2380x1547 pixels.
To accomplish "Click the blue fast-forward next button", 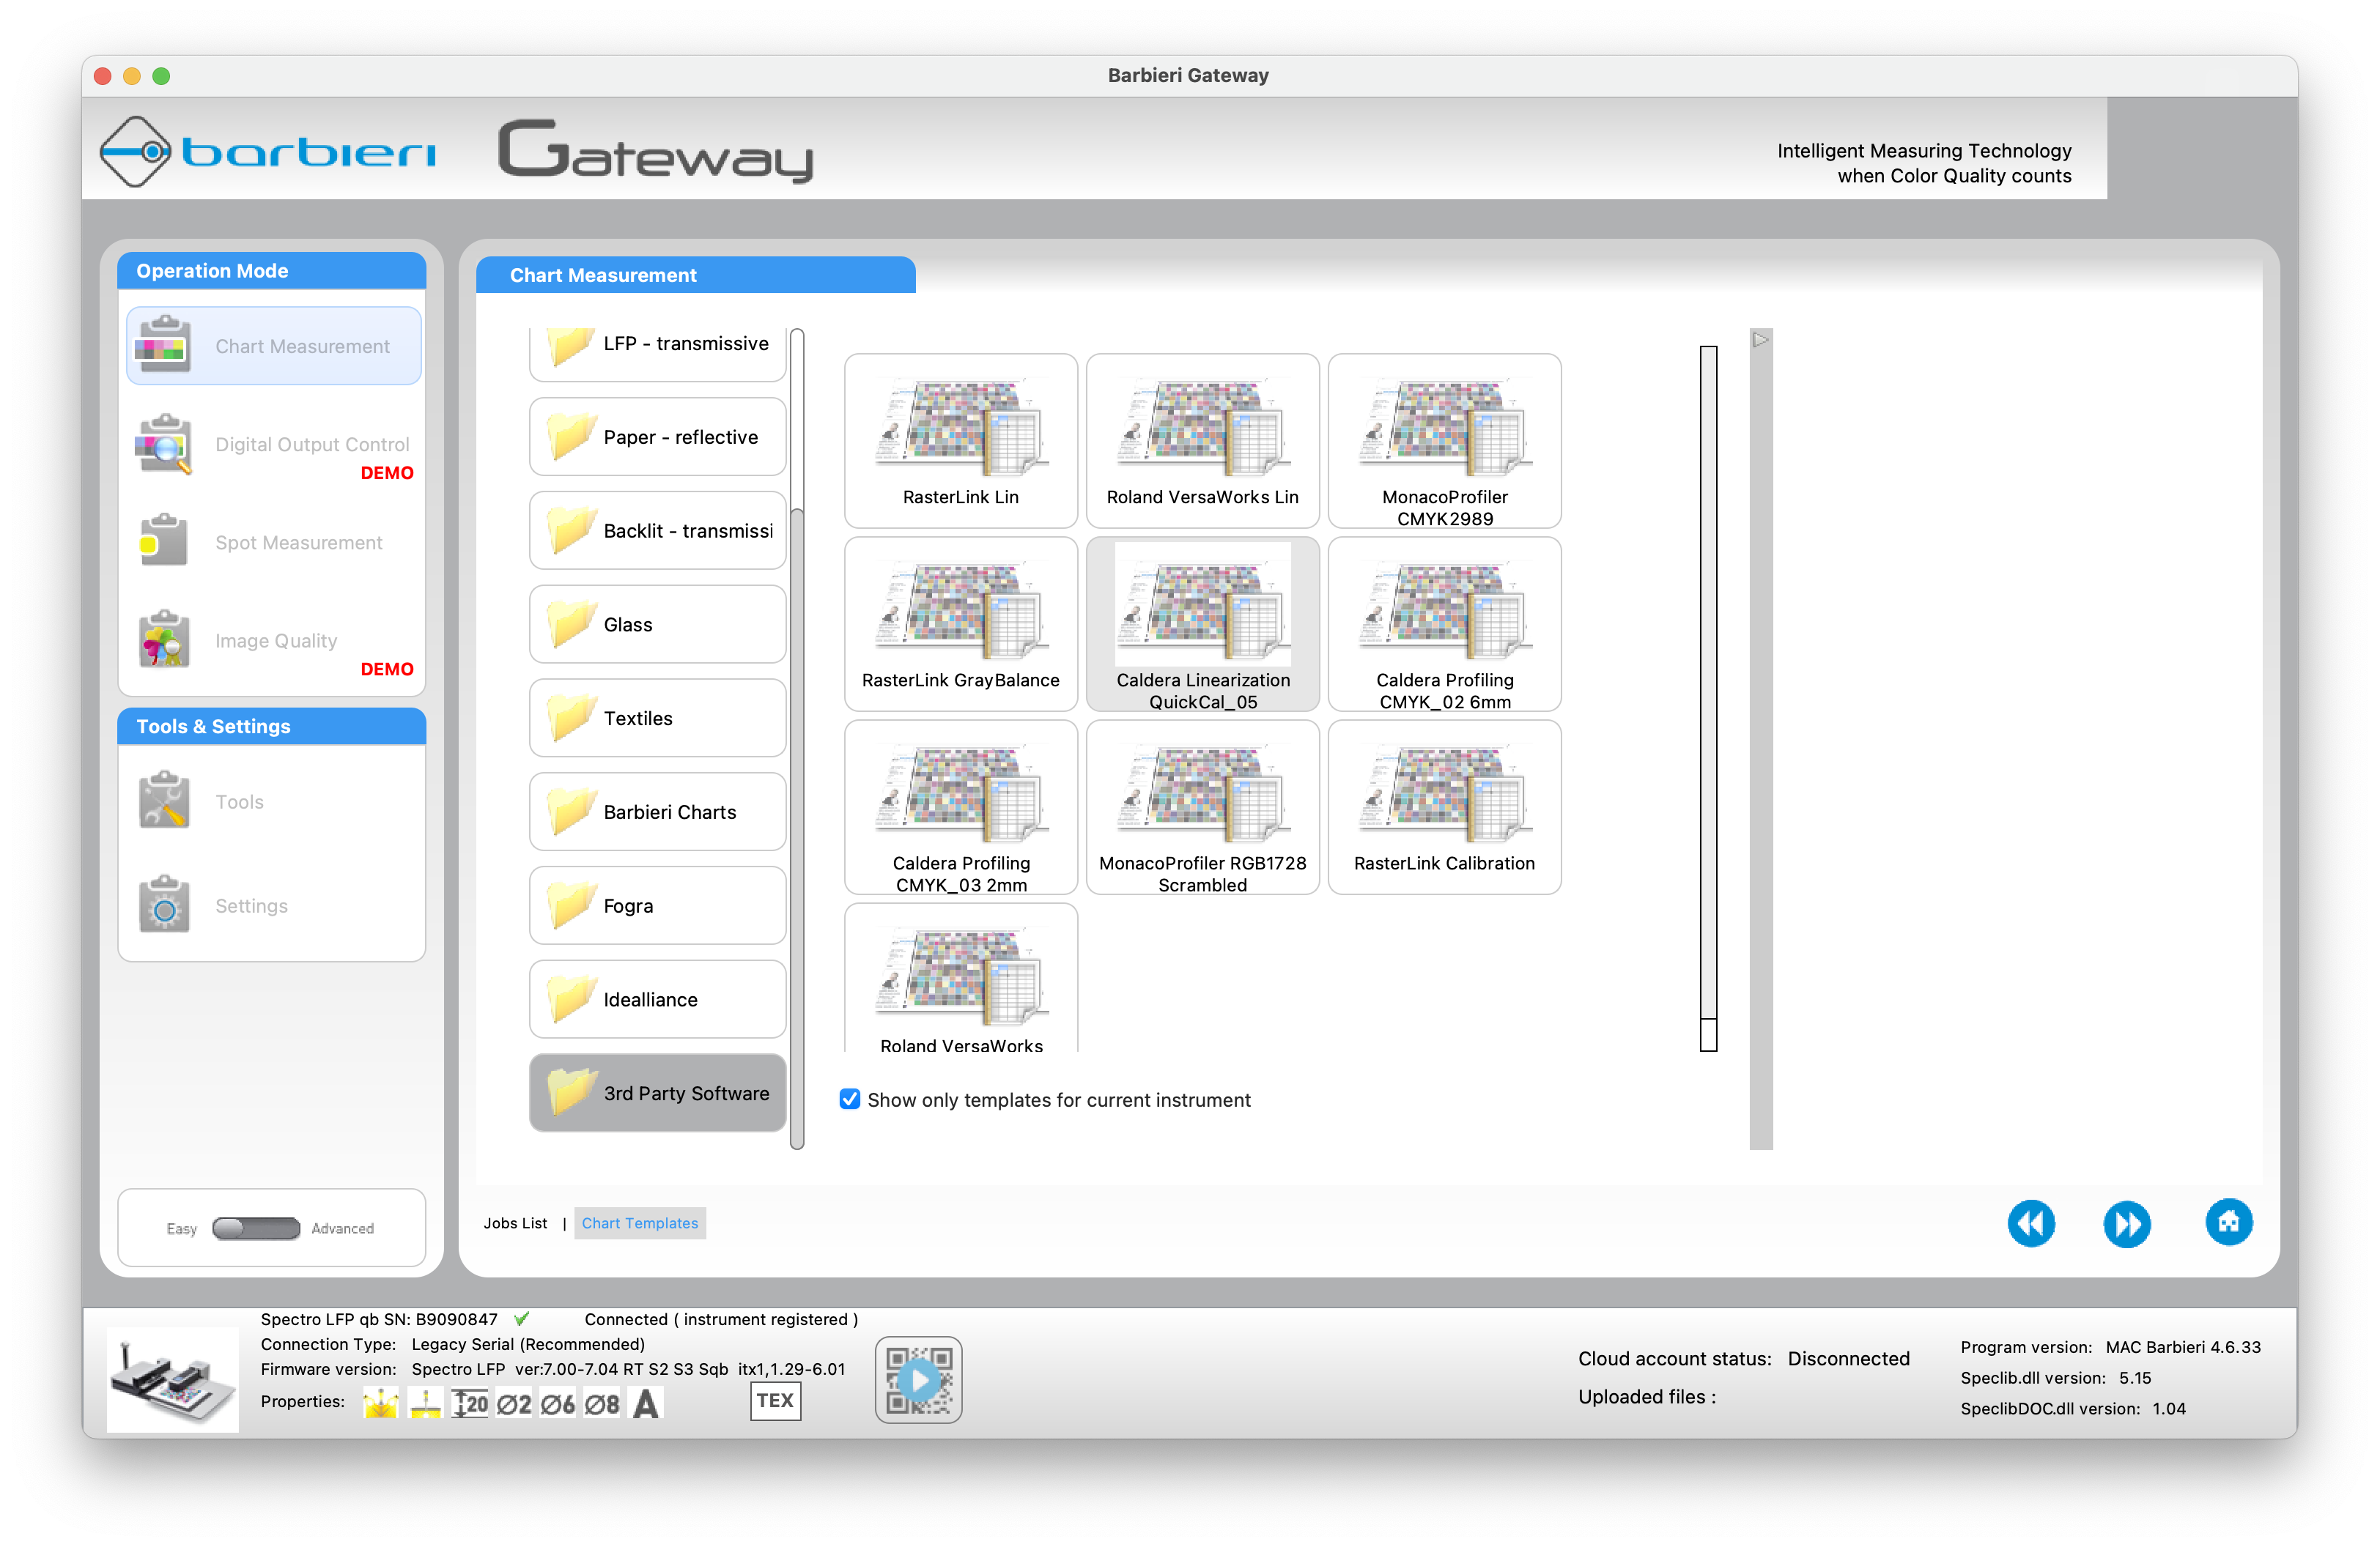I will click(2126, 1223).
